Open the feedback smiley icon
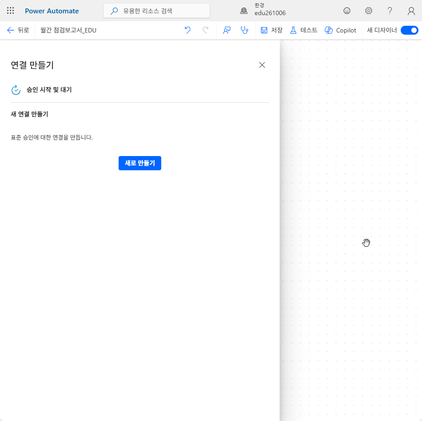Screen dimensions: 422x421 click(347, 11)
